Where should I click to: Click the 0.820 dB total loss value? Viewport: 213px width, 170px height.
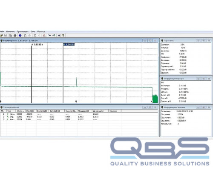[x=181, y=117]
